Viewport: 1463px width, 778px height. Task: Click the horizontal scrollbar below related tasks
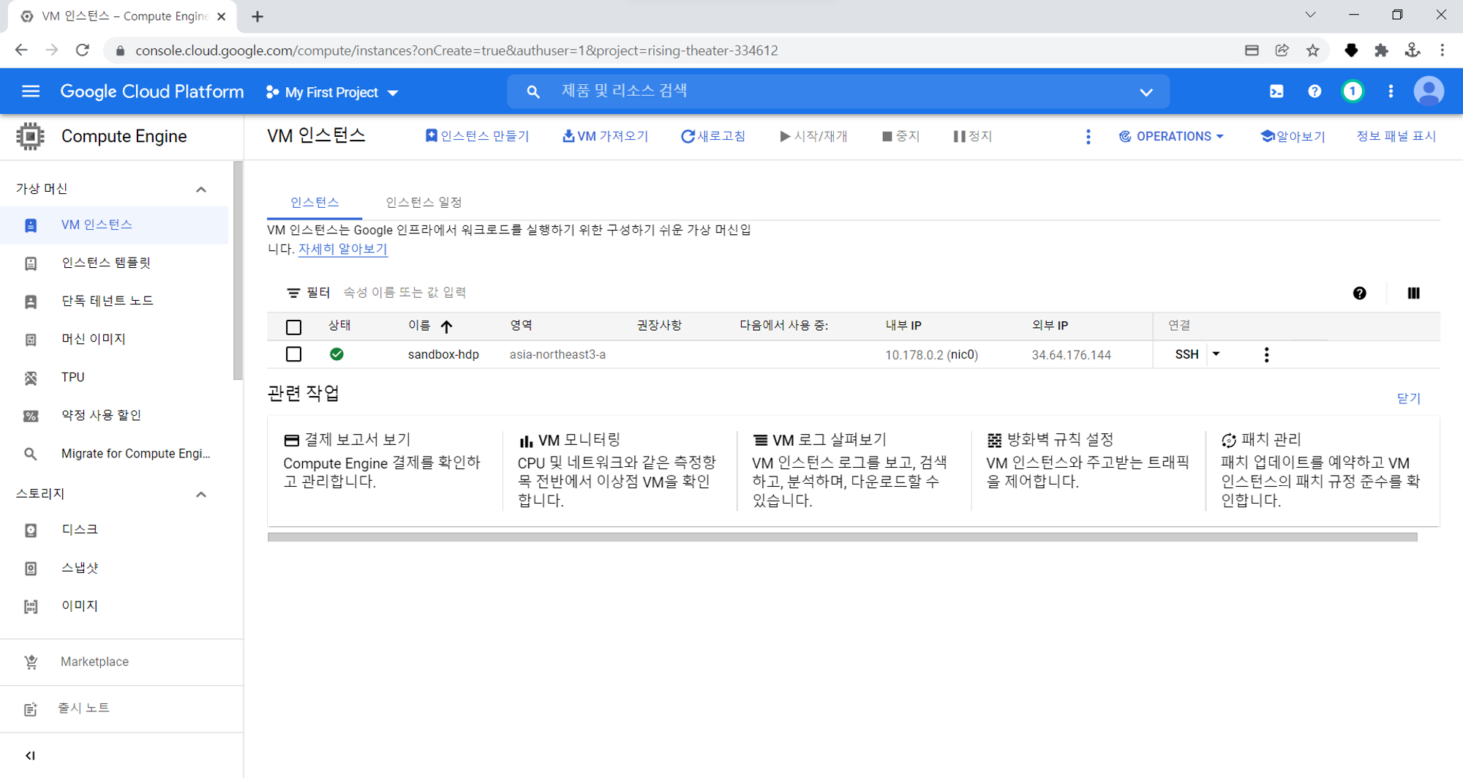point(842,537)
